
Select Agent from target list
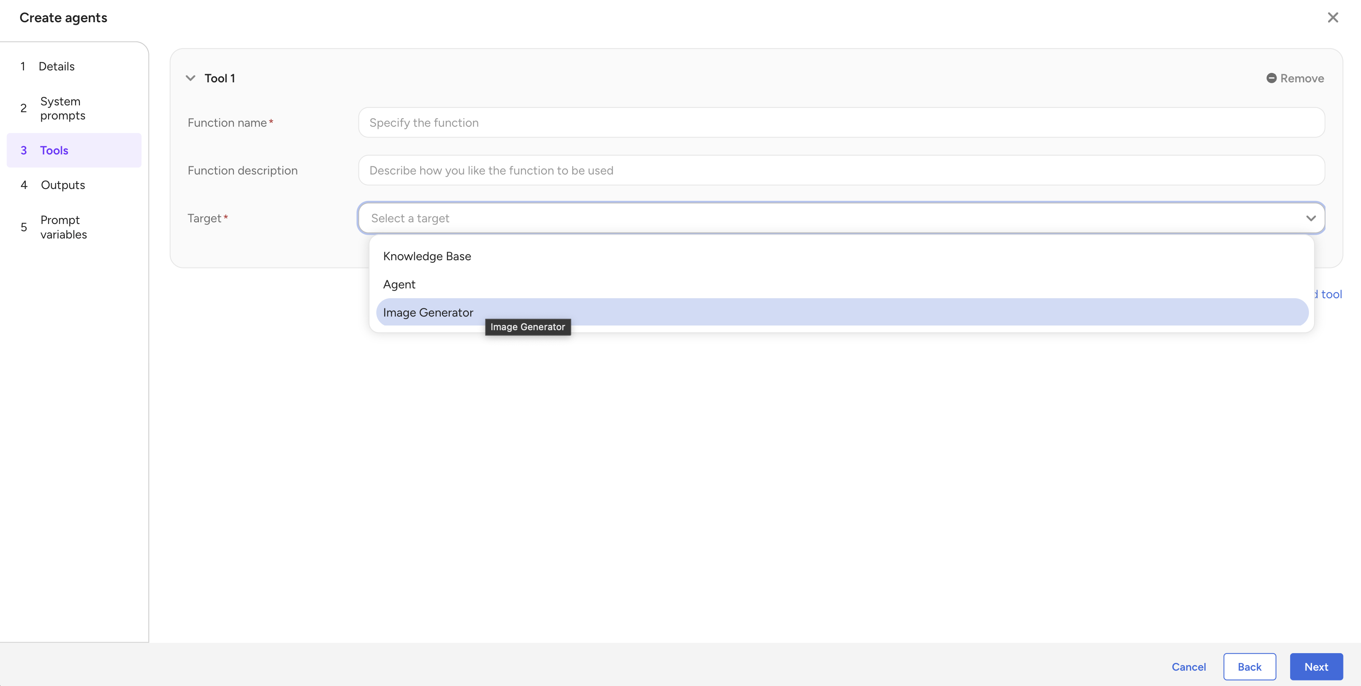pos(399,284)
